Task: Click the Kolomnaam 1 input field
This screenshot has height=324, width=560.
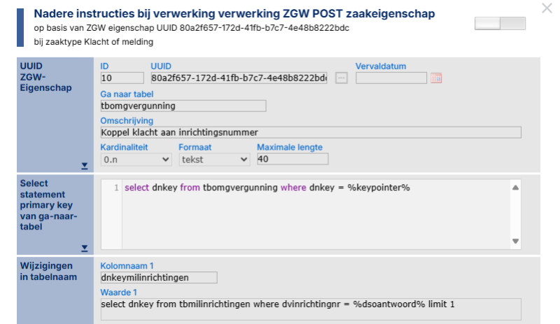Action: [158, 278]
